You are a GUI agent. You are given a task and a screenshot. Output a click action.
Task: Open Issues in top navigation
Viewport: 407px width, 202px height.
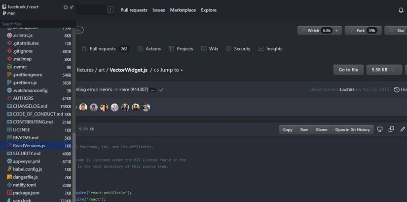click(158, 10)
